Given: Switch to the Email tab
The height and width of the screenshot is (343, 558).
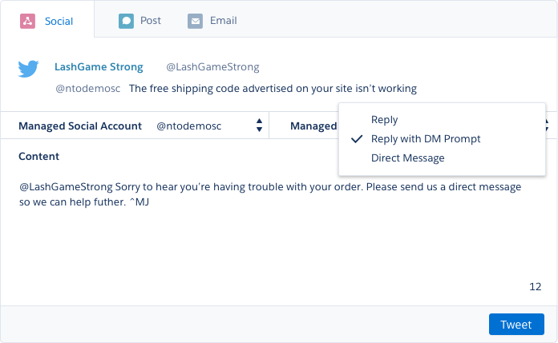Looking at the screenshot, I should pos(223,21).
